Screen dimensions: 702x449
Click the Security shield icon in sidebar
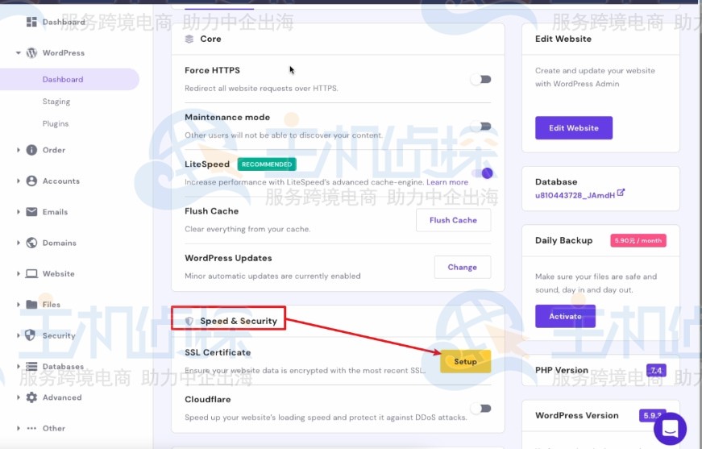[30, 335]
